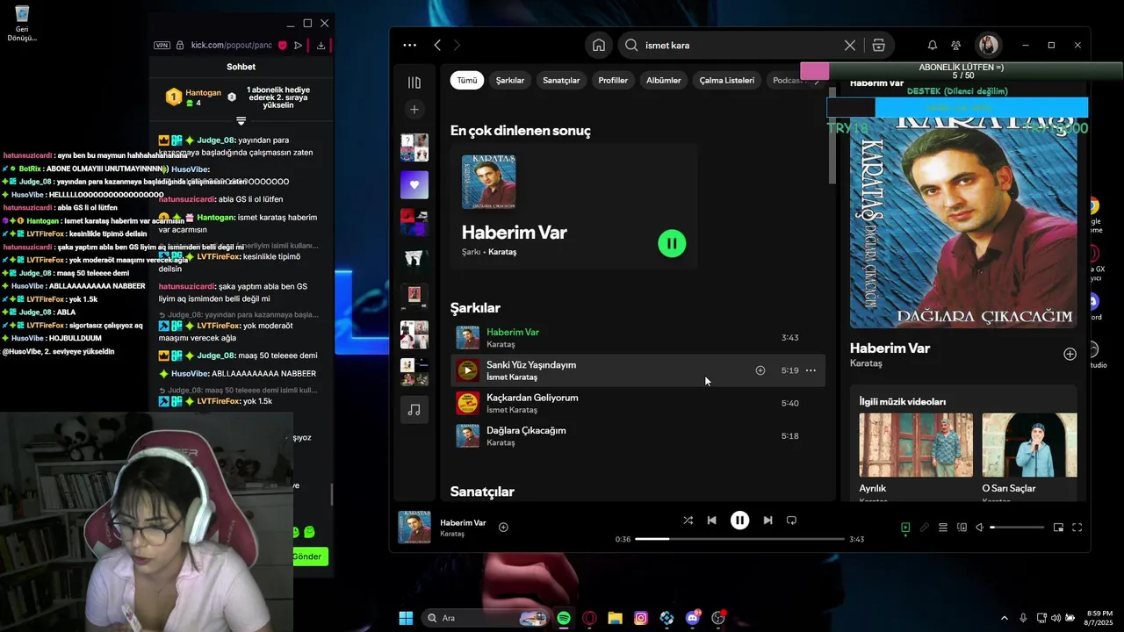This screenshot has width=1124, height=632.
Task: Open Dağlara Çıkacağım song title
Action: point(526,430)
